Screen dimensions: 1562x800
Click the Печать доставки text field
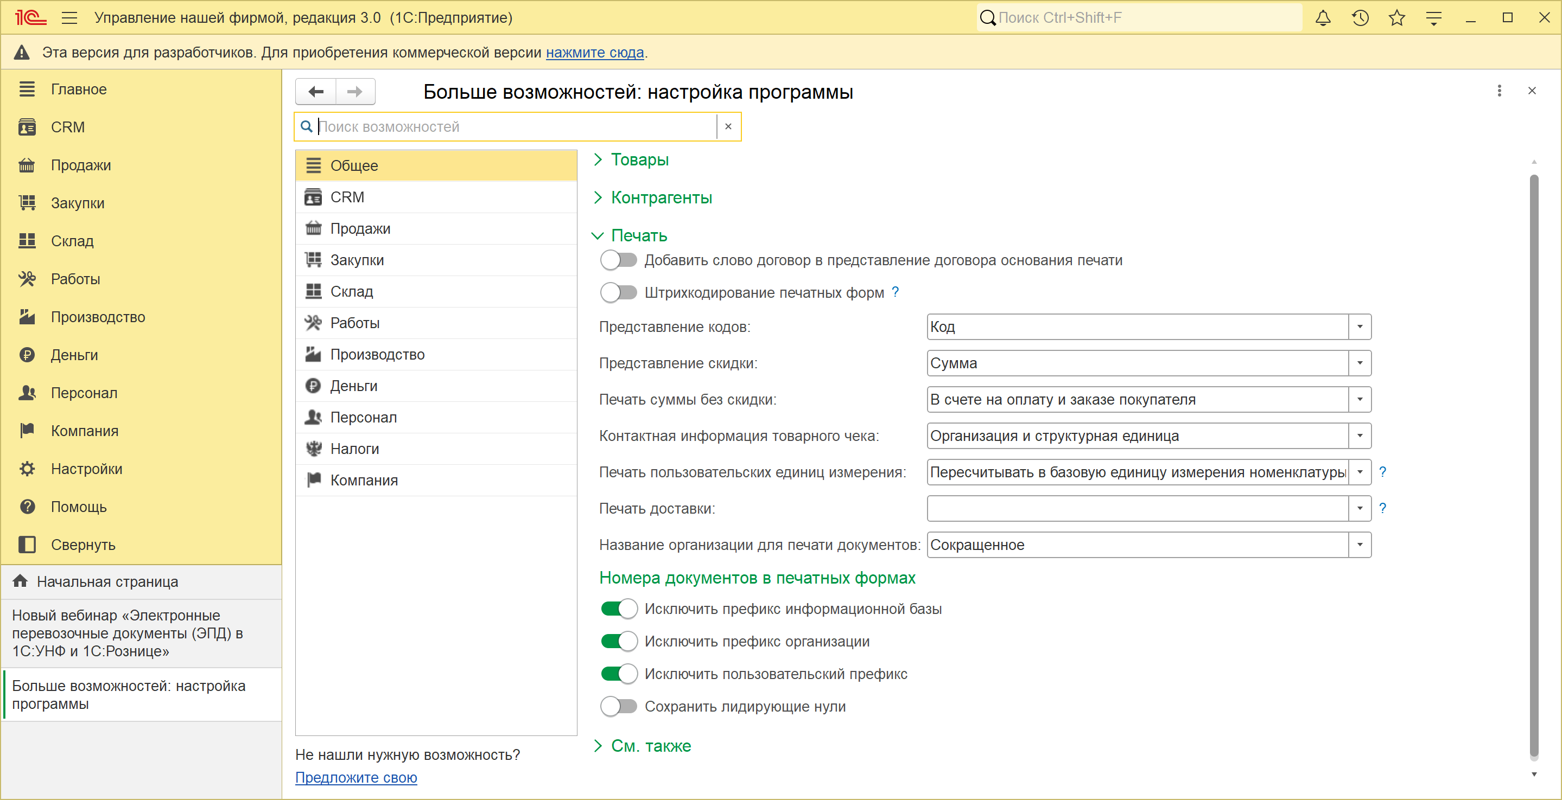click(1138, 509)
